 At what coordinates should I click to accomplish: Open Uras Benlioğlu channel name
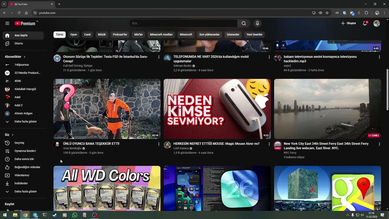point(72,148)
